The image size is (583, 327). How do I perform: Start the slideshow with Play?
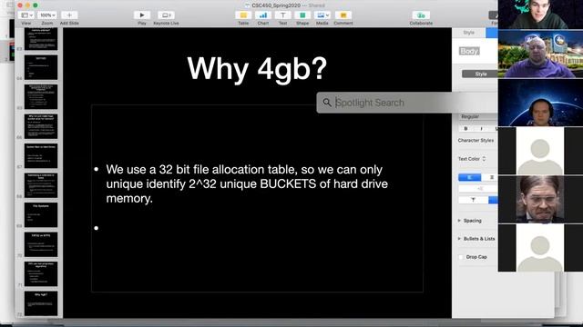click(x=142, y=15)
